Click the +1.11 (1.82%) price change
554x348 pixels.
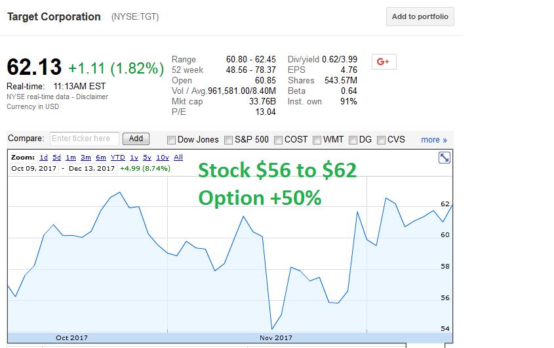tap(116, 68)
